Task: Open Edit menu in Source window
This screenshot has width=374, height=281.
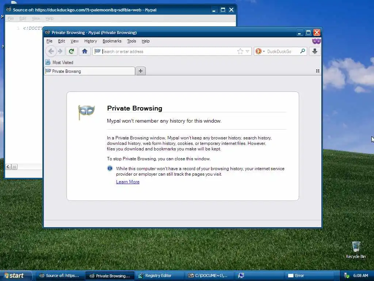Action: [23, 18]
